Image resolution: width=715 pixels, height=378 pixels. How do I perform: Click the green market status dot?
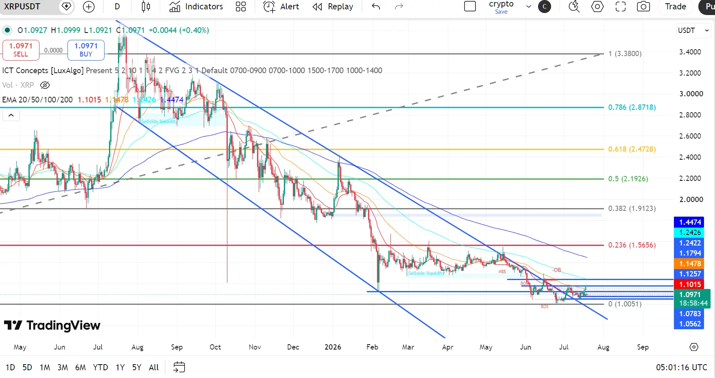tap(7, 30)
